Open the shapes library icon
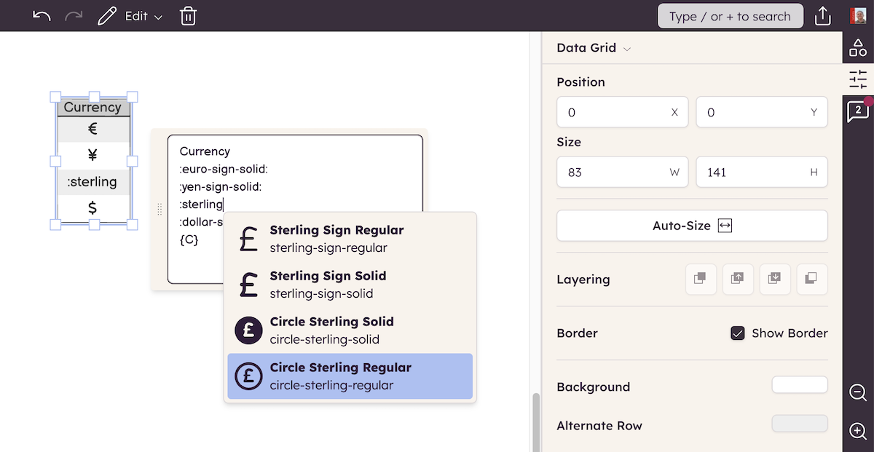This screenshot has height=452, width=874. pos(858,48)
